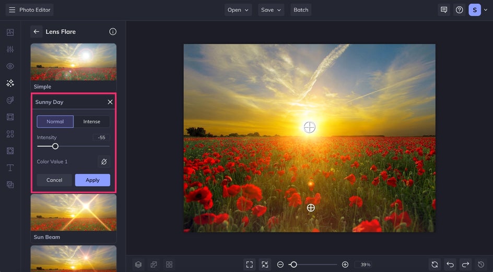Viewport: 493px width, 272px height.
Task: Open the Layers panel icon
Action: pyautogui.click(x=138, y=265)
